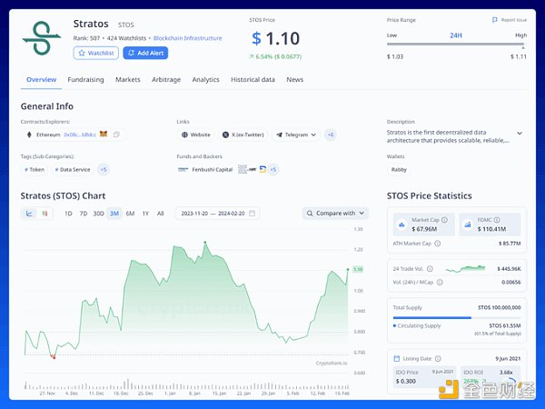This screenshot has width=545, height=409.
Task: Click the MetaMask fox icon
Action: click(x=104, y=135)
